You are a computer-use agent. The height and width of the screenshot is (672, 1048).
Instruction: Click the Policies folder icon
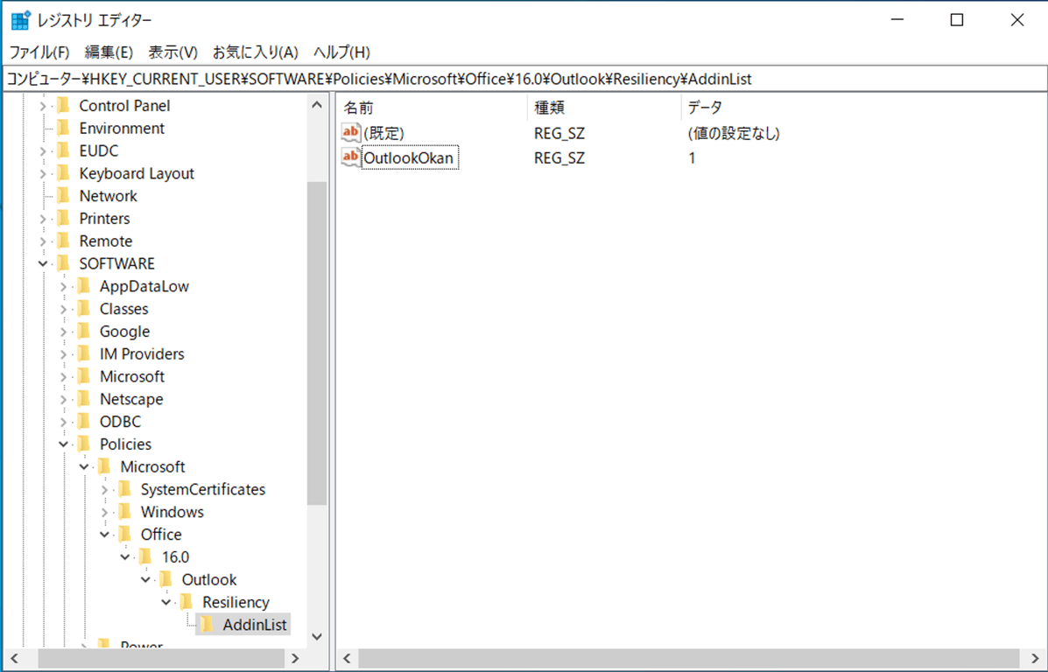84,444
